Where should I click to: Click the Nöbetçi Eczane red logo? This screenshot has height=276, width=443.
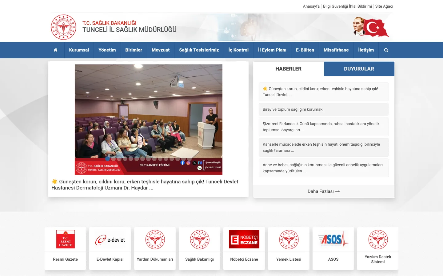244,239
